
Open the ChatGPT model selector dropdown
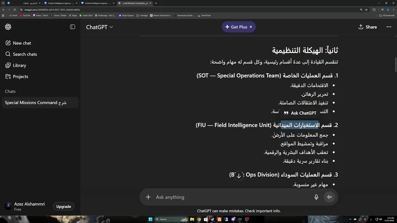click(x=100, y=27)
